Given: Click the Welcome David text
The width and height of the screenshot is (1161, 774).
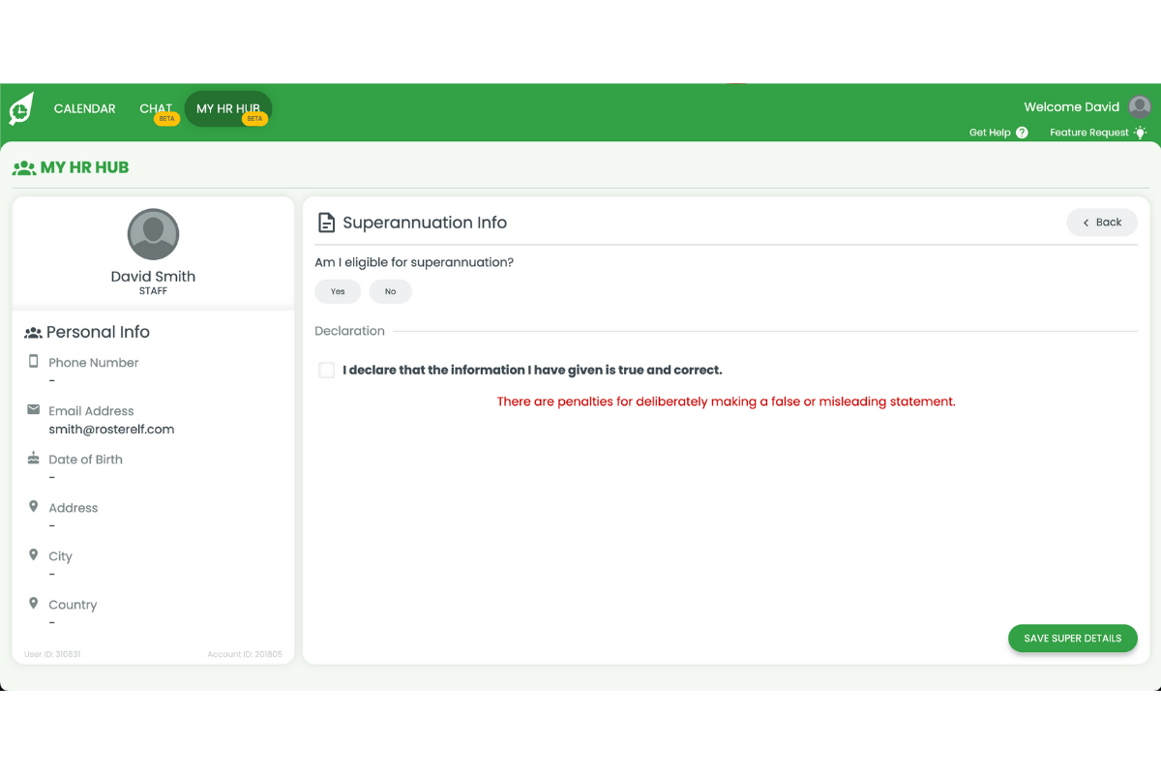Looking at the screenshot, I should (1071, 107).
